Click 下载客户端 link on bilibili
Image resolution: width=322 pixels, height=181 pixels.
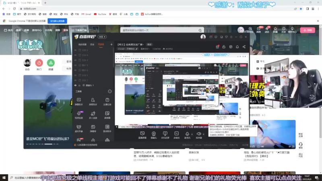click(x=79, y=30)
